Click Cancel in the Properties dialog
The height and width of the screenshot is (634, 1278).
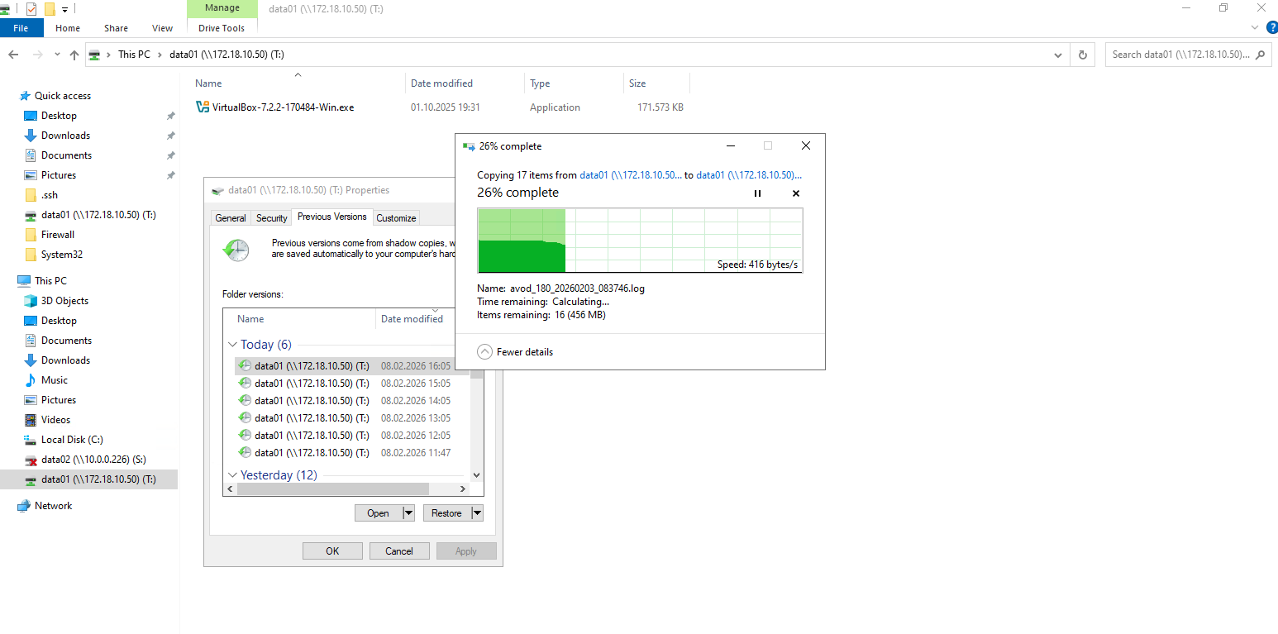399,551
